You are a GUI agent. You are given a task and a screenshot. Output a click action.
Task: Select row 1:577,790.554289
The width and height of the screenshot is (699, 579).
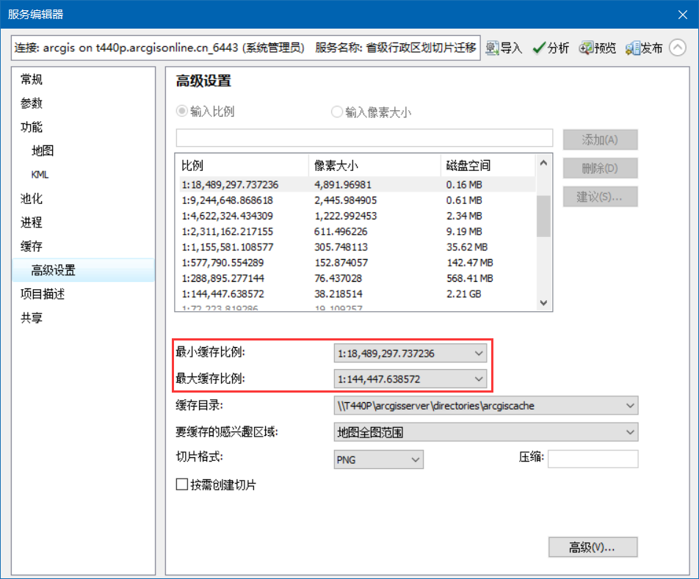coord(358,262)
